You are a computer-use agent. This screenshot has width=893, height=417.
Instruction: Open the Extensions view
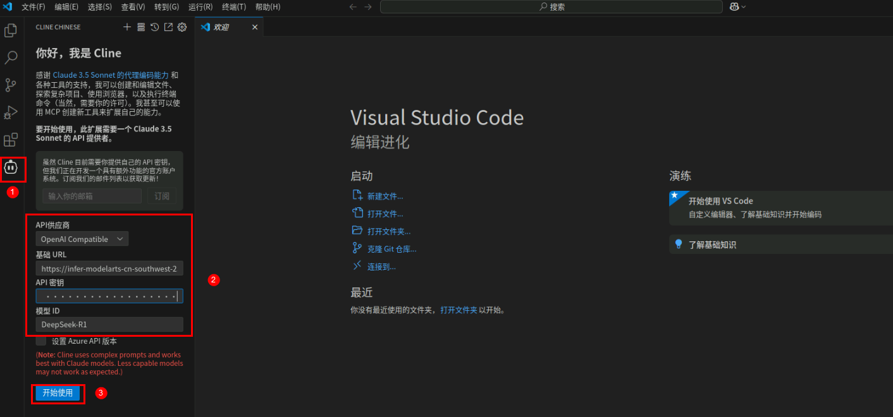pyautogui.click(x=11, y=140)
